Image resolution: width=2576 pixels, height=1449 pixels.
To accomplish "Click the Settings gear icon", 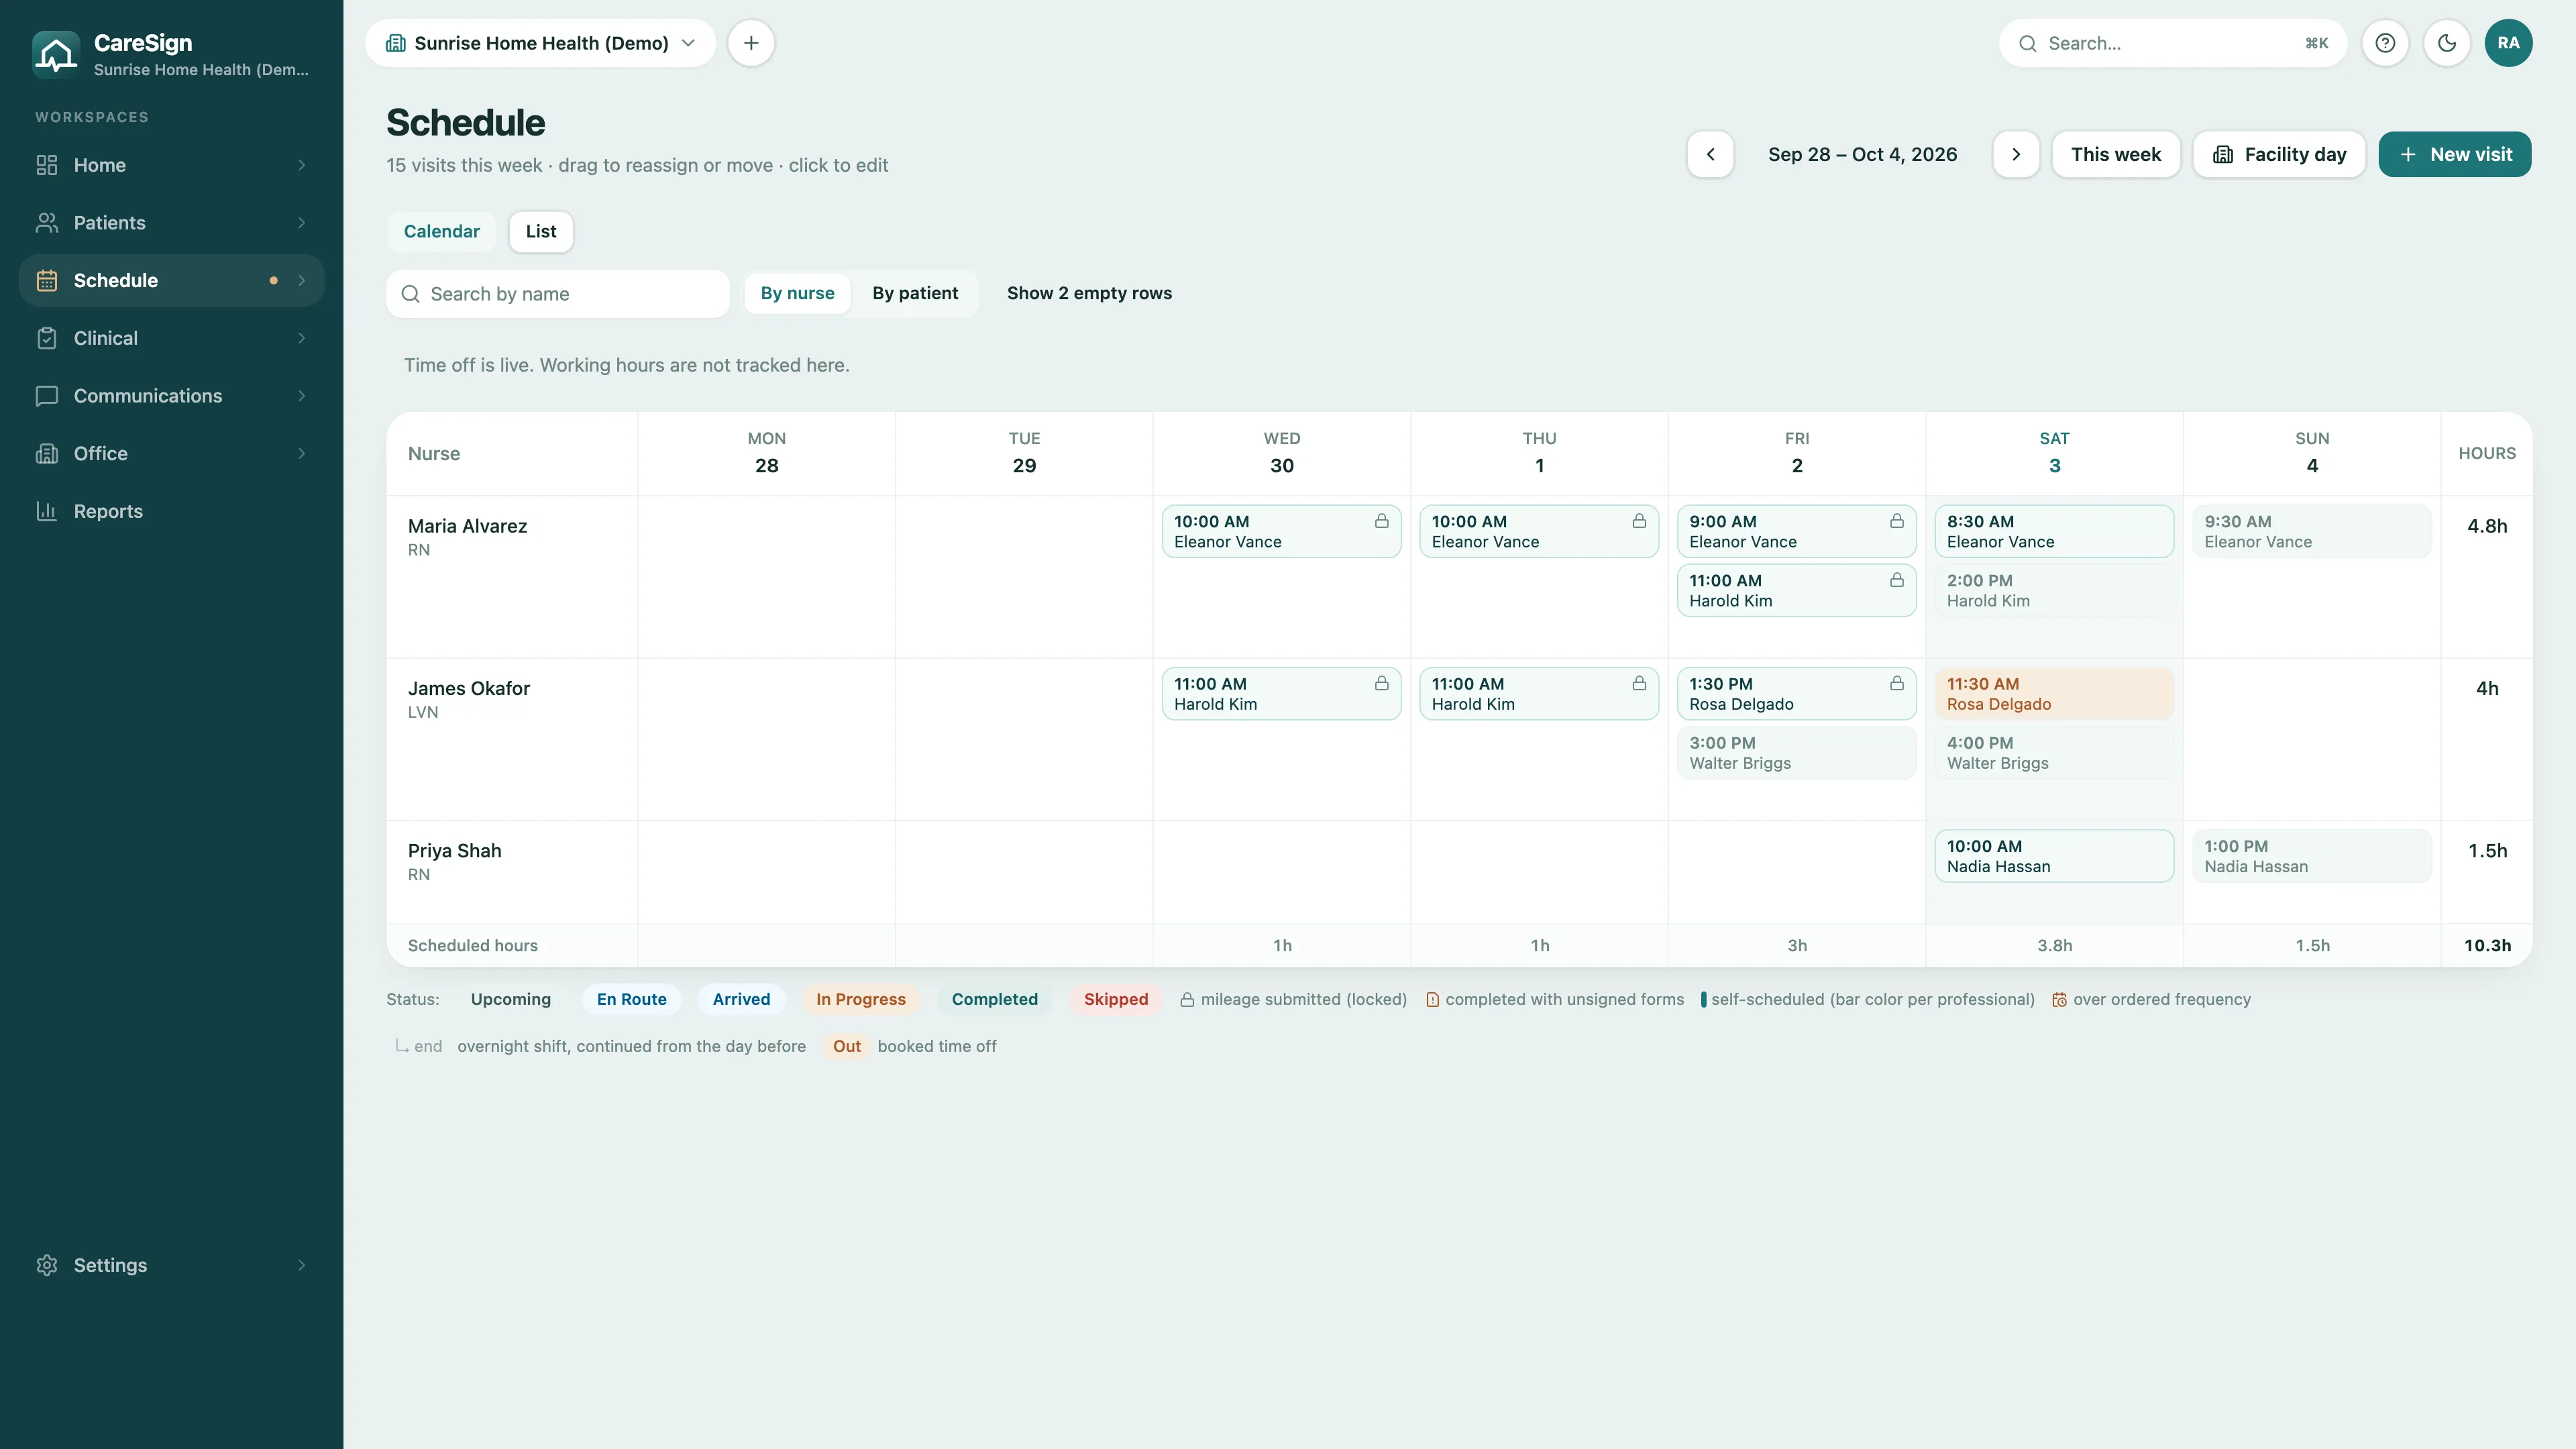I will [47, 1265].
